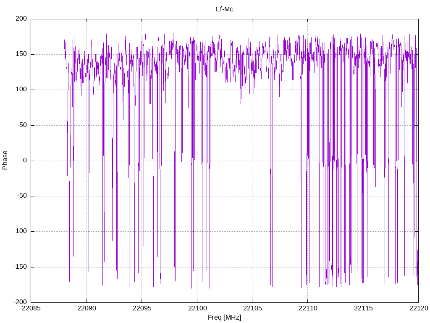Click the x-axis tick label '22115'
Screen dimensions: 430x323
[x=363, y=308]
